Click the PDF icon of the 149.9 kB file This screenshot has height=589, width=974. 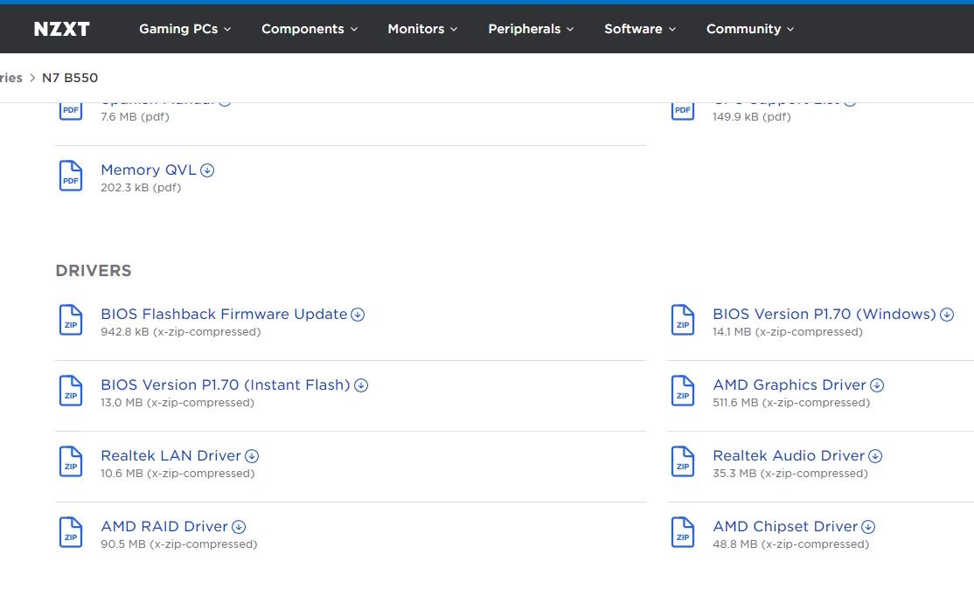683,111
